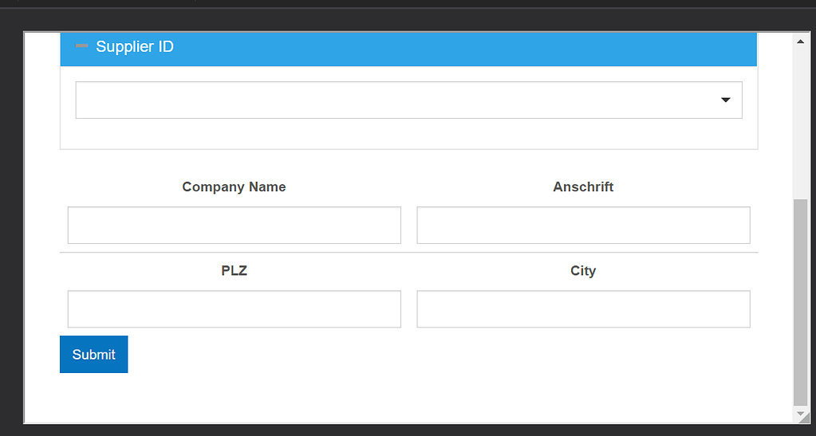Focus the Company Name input field
The image size is (816, 436).
point(234,226)
